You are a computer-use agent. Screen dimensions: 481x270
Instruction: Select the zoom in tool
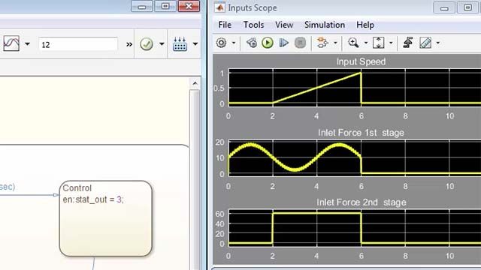(353, 43)
